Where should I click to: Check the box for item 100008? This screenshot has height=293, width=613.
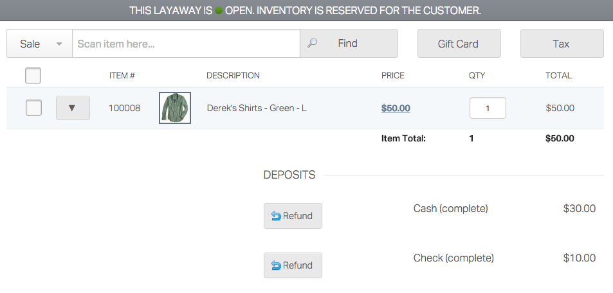tap(33, 108)
